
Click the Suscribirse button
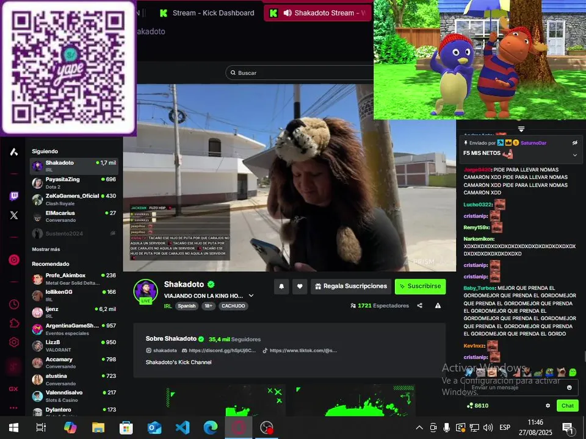click(420, 287)
